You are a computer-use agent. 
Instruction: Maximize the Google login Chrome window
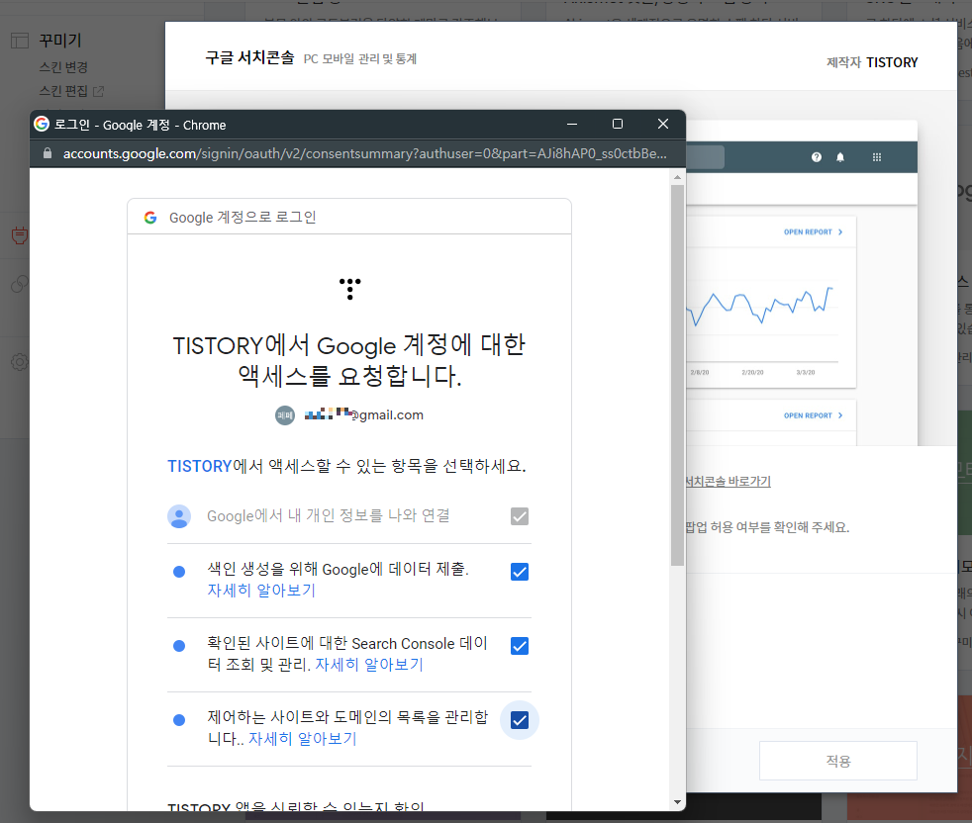point(618,124)
